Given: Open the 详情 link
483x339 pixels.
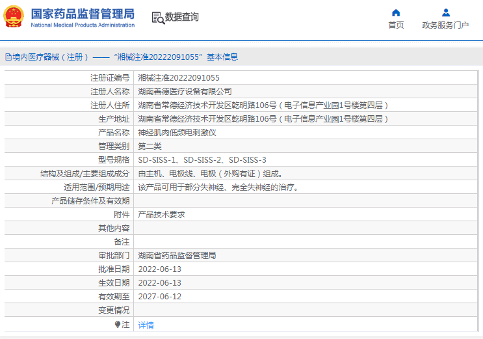Looking at the screenshot, I should coord(146,325).
